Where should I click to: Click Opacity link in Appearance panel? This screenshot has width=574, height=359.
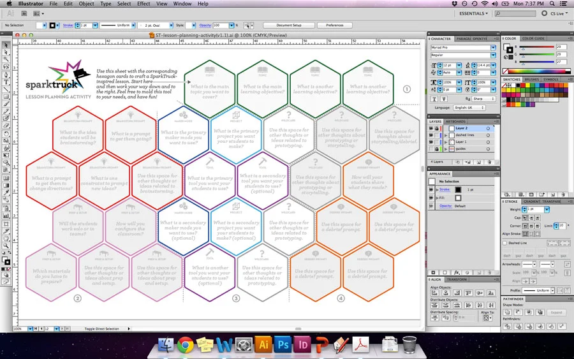[445, 206]
